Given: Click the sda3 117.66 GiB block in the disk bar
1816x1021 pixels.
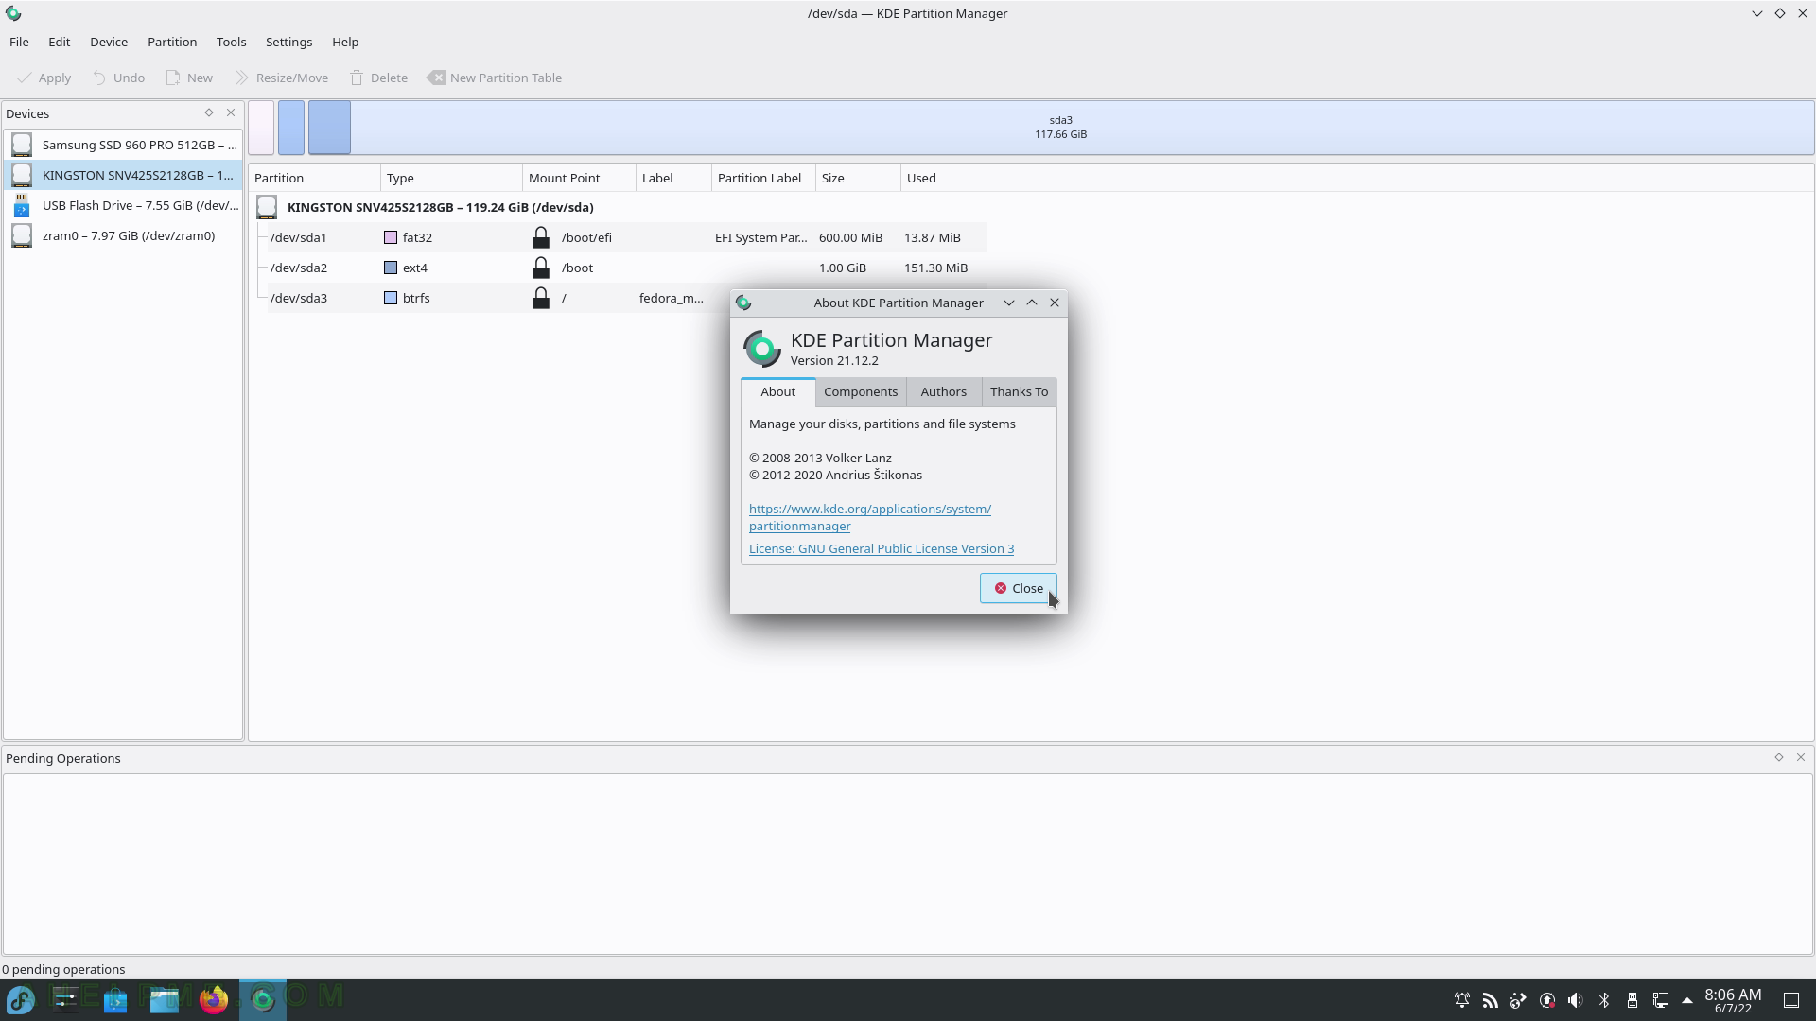Looking at the screenshot, I should tap(1060, 128).
